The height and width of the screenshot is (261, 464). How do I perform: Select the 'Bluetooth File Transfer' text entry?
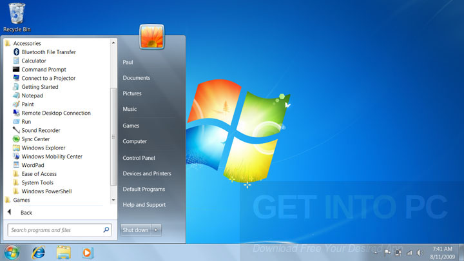pos(49,52)
